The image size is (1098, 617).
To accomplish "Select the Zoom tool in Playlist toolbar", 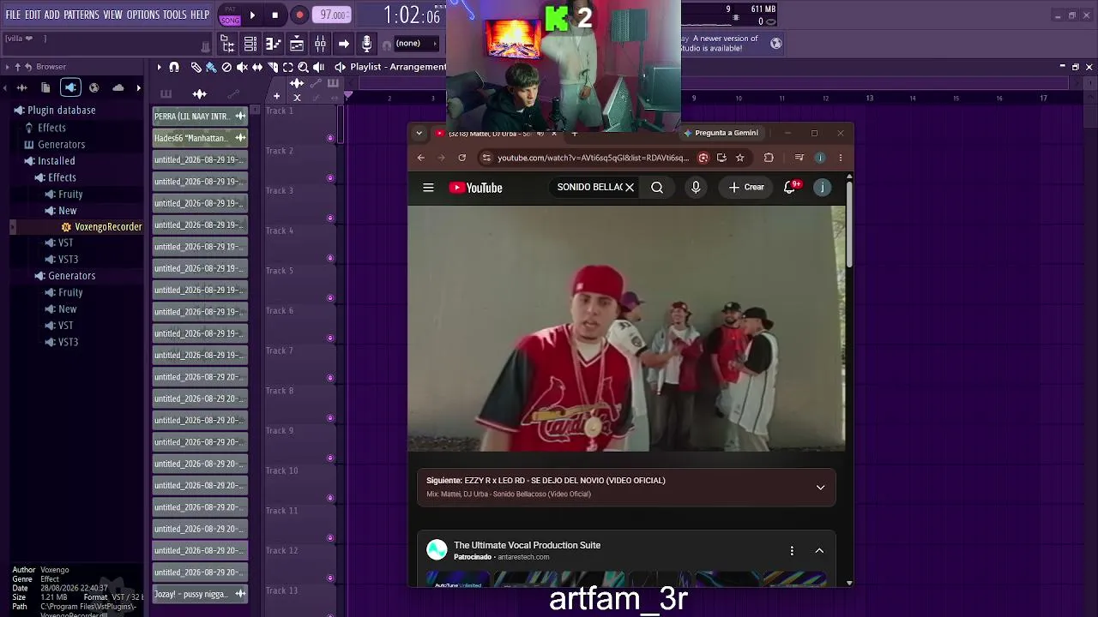I will pyautogui.click(x=303, y=67).
